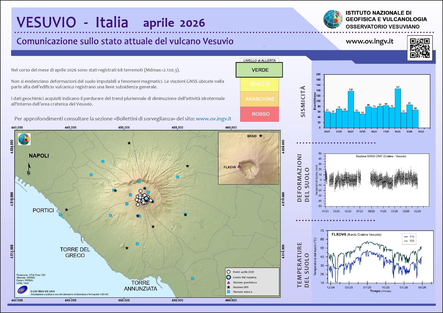Click the "NAPOLI" map label
This screenshot has width=443, height=313.
pyautogui.click(x=39, y=156)
